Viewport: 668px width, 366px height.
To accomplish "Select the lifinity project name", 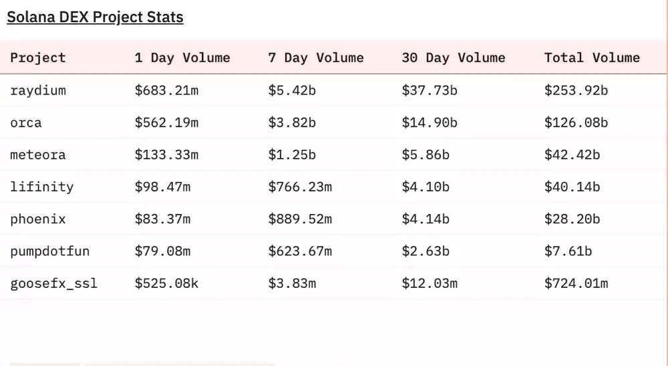I will 42,187.
